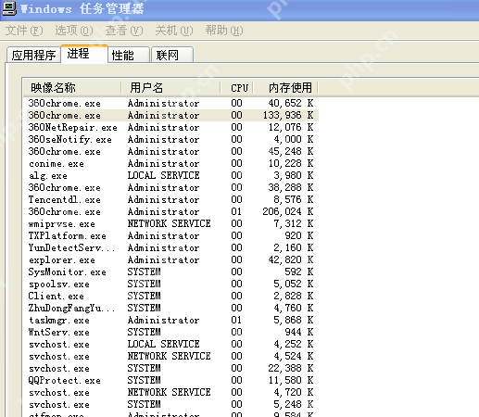Open the 关机(U) menu
Image resolution: width=479 pixels, height=417 pixels.
(174, 31)
